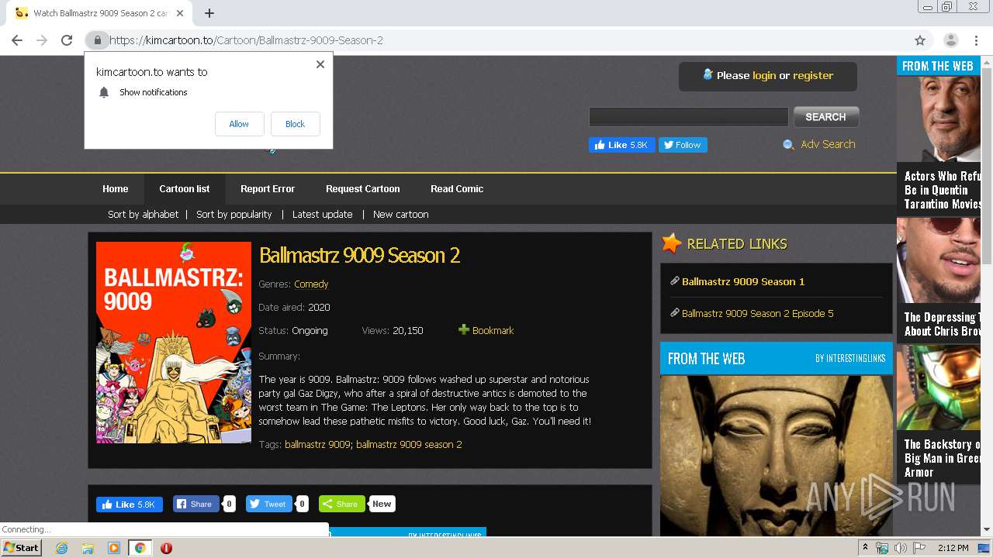Click the taskbar clock 2:12 PM
993x558 pixels.
[x=953, y=548]
